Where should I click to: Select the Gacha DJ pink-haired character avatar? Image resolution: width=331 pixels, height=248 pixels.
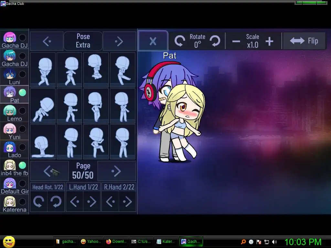pos(10,37)
